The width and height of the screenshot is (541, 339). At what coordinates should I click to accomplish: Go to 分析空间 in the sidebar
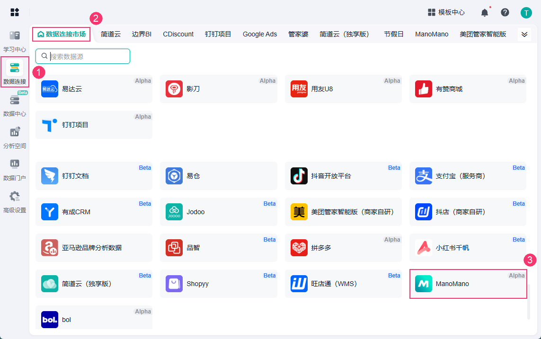pos(15,137)
